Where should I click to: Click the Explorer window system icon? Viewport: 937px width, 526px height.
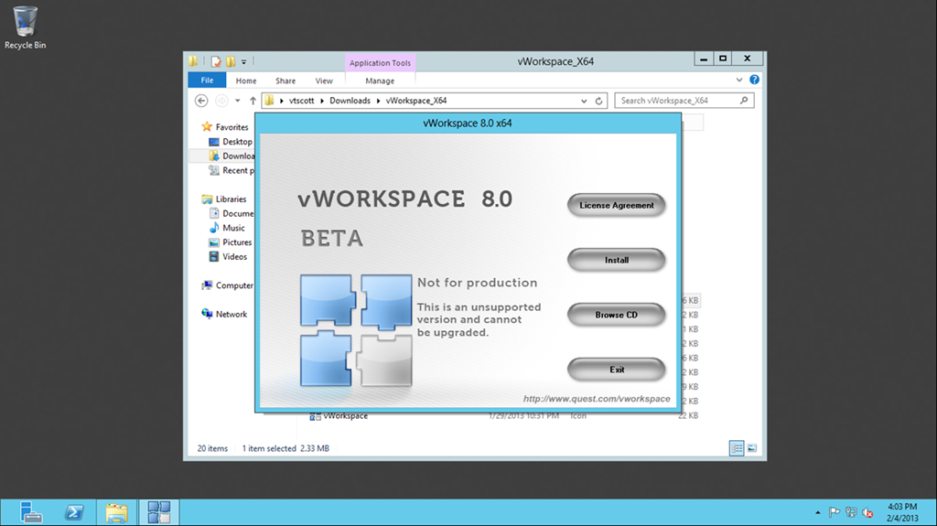pyautogui.click(x=193, y=61)
